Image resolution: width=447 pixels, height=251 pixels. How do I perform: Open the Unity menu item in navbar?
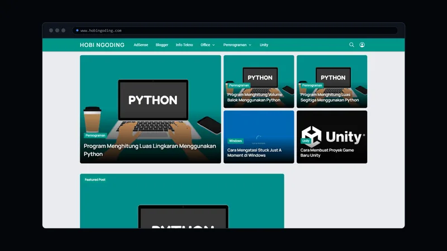tap(264, 45)
